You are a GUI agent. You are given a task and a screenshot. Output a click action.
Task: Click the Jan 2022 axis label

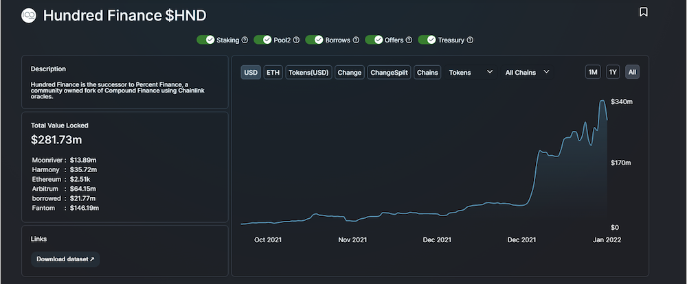pyautogui.click(x=607, y=240)
